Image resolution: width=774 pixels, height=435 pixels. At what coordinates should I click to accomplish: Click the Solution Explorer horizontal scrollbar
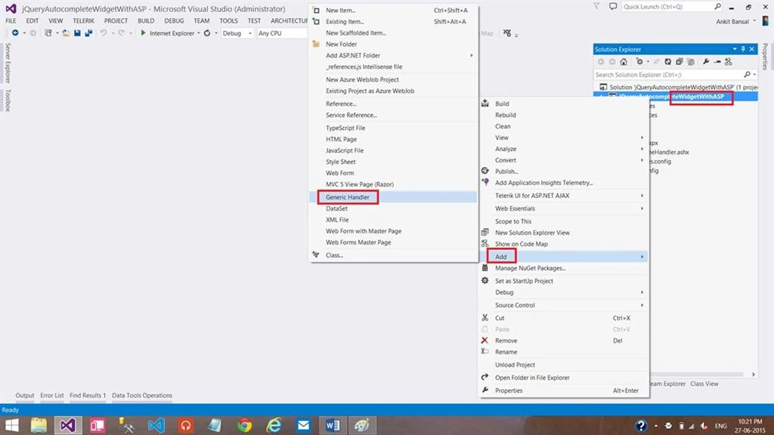point(701,375)
